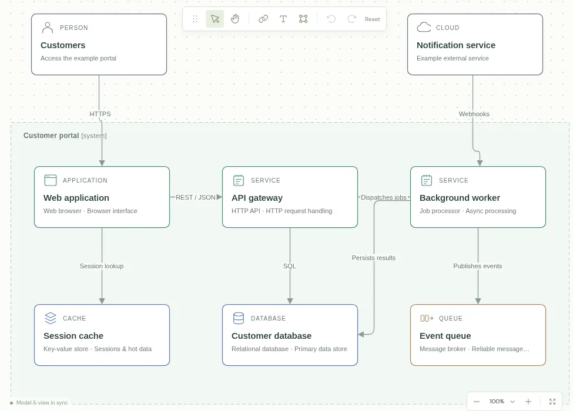The width and height of the screenshot is (573, 411).
Task: Click the DATABASE type label
Action: 268,318
